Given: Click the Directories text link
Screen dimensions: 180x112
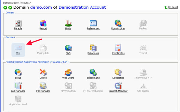Looking at the screenshot, I should click(x=118, y=78).
